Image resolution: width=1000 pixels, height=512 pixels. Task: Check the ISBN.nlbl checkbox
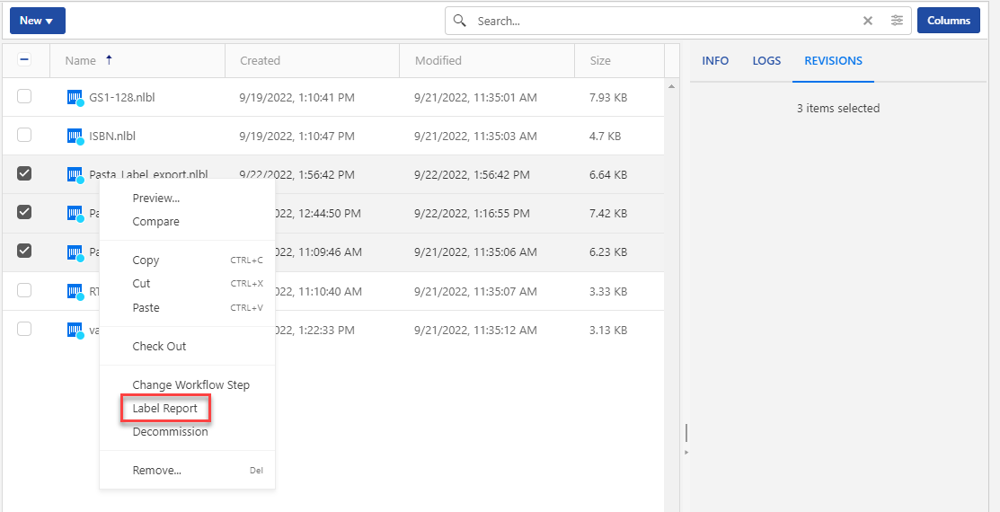[x=24, y=135]
